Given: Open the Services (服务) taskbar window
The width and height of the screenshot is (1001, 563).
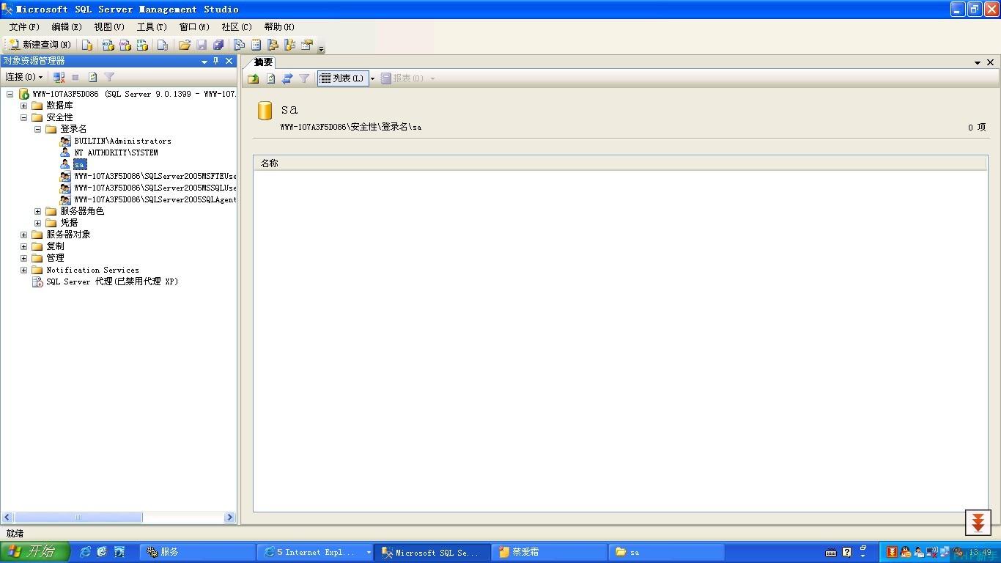Looking at the screenshot, I should (196, 552).
